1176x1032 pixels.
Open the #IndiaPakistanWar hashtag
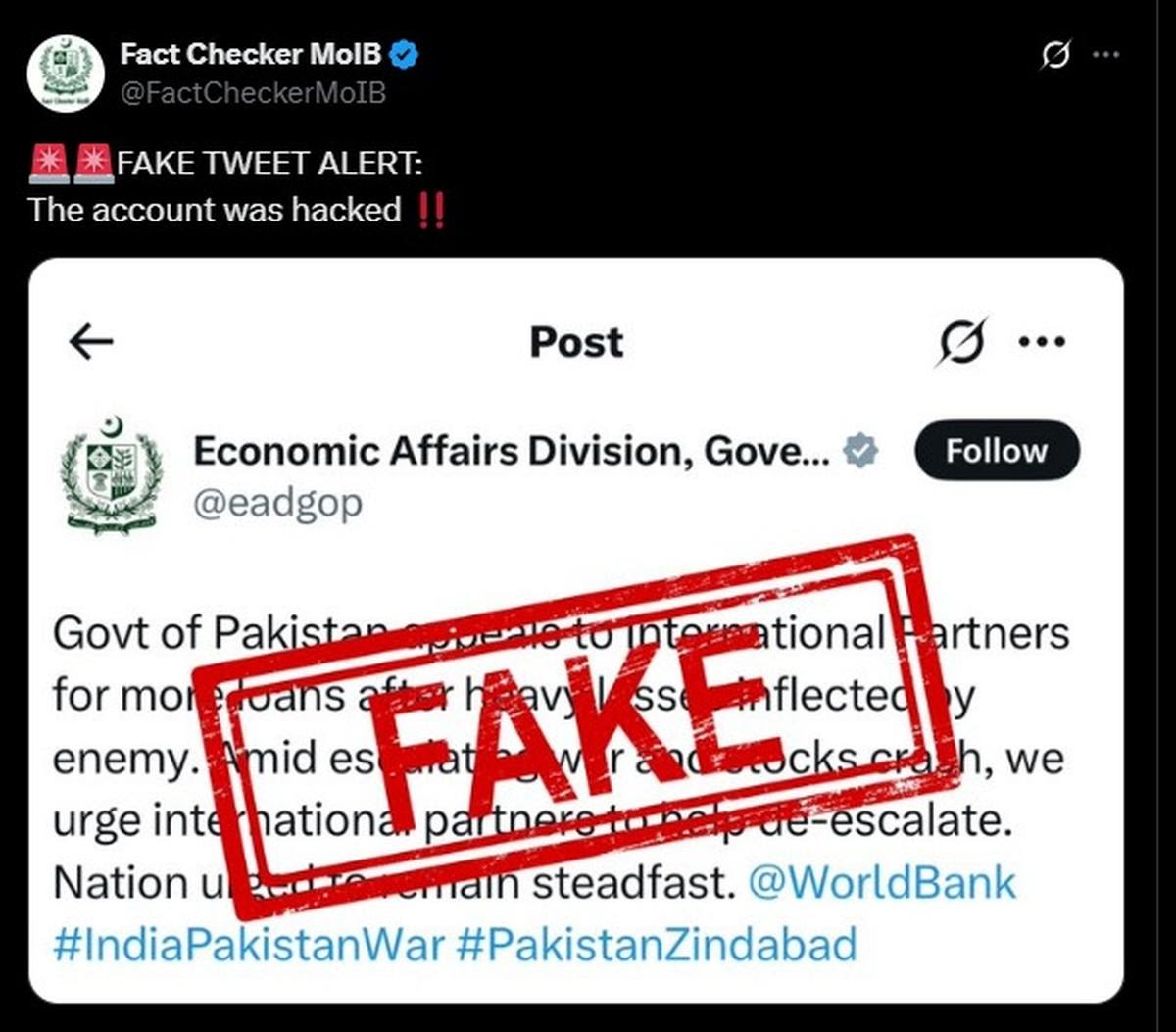(249, 945)
